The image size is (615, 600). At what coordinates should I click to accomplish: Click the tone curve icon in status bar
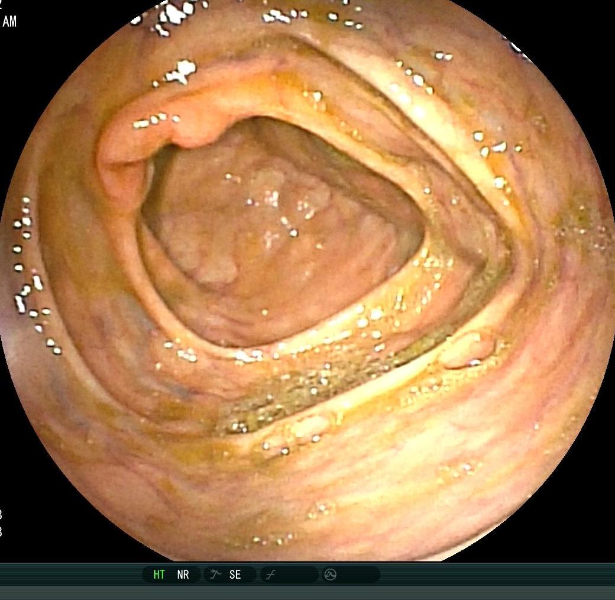coord(270,575)
